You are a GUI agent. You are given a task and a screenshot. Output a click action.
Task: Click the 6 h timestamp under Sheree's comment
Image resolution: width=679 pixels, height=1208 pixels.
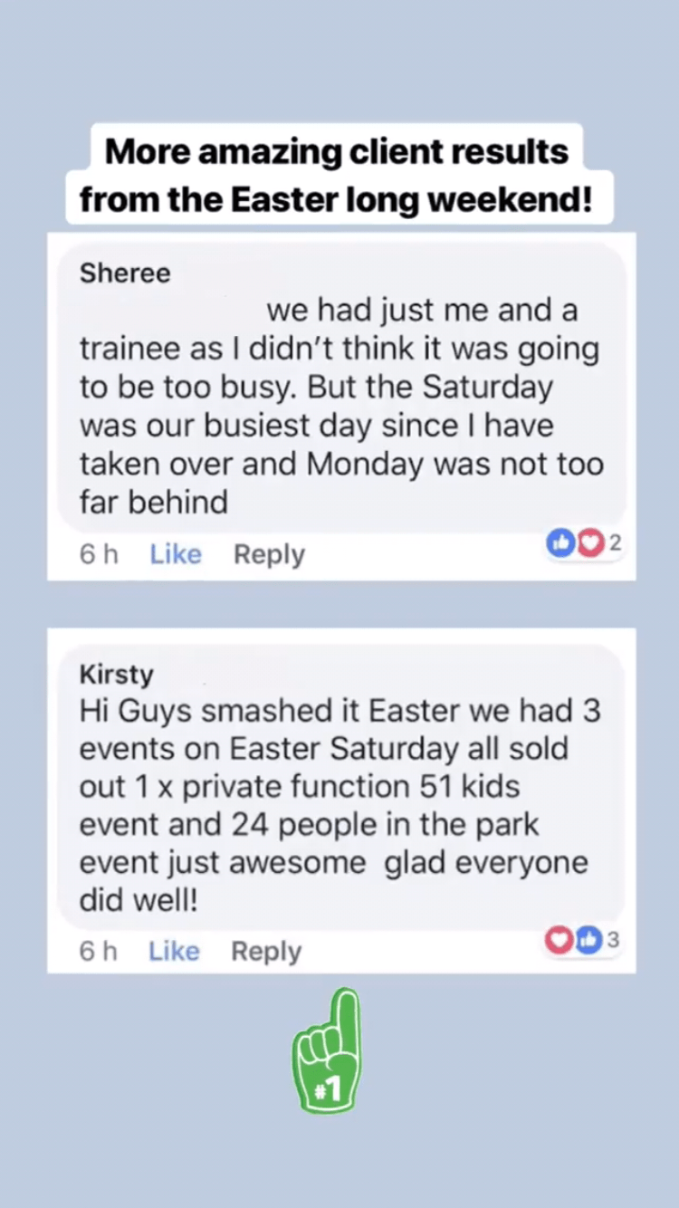99,554
